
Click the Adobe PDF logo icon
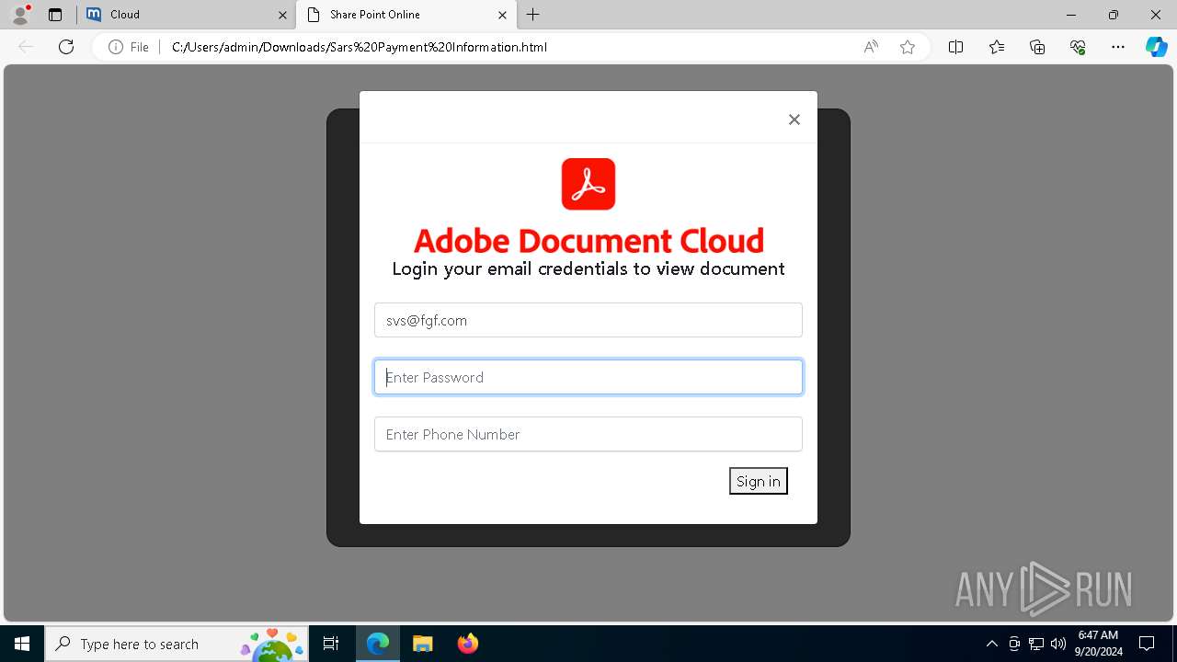[588, 184]
